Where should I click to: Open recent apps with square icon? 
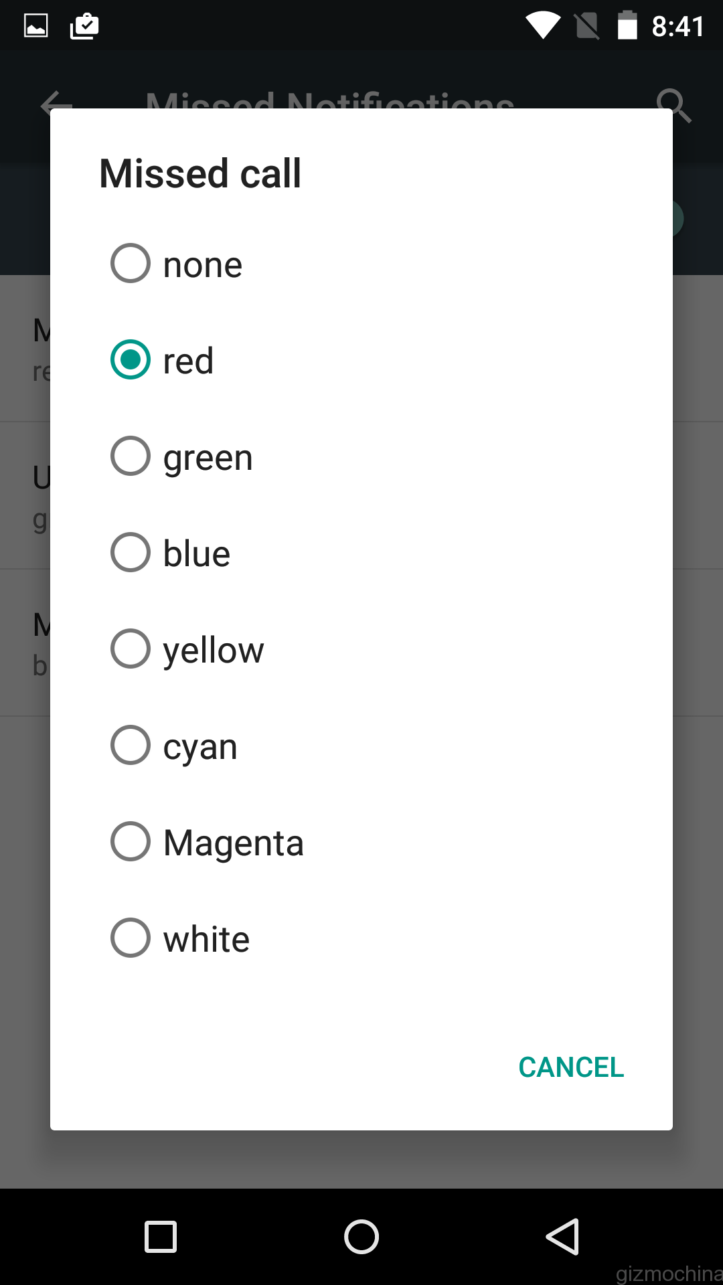tap(161, 1236)
